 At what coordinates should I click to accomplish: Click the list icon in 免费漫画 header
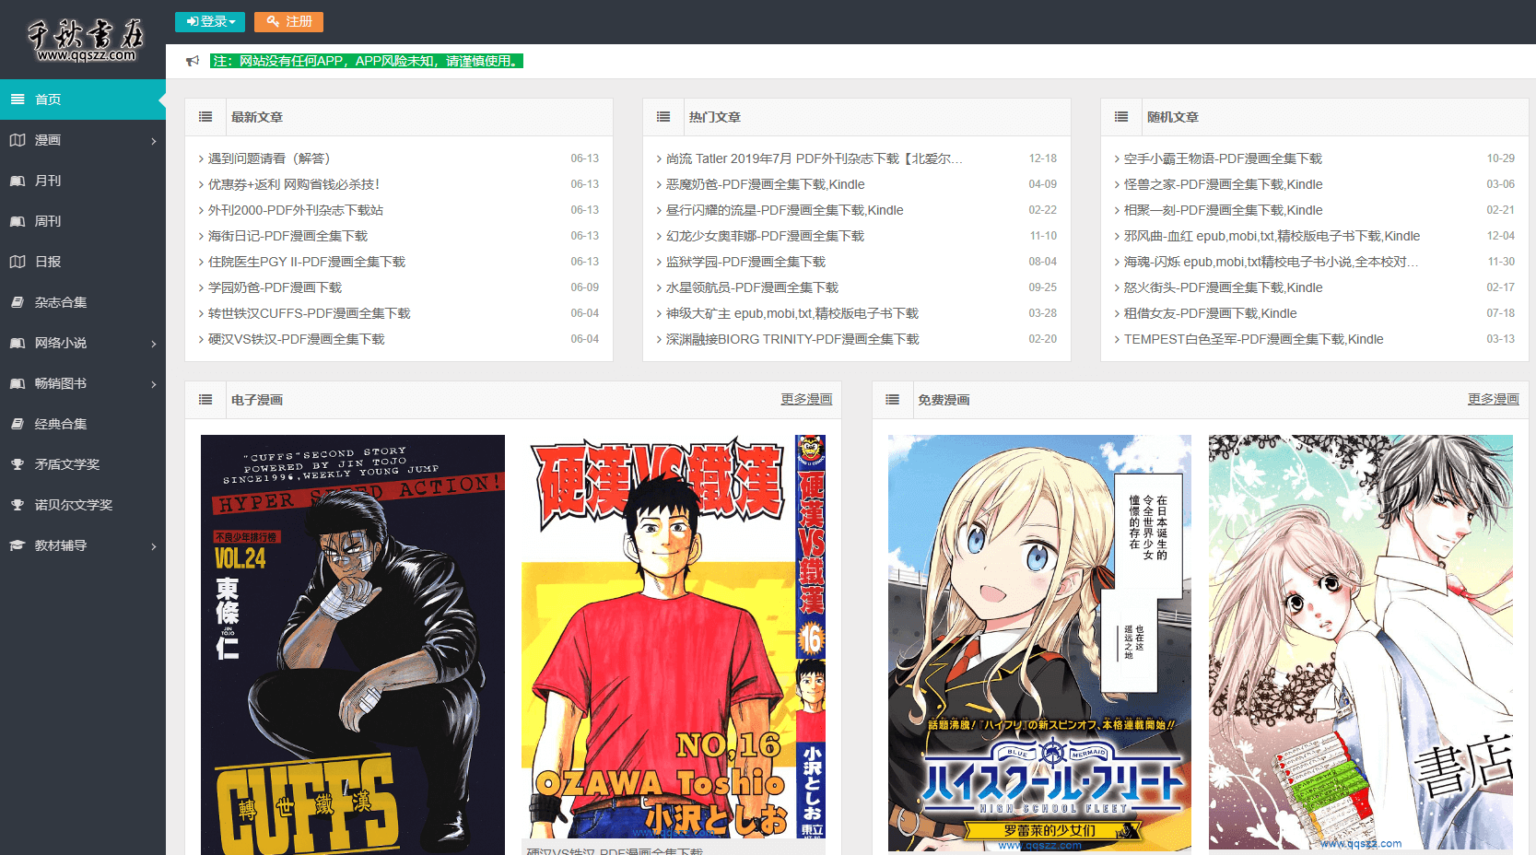[893, 400]
